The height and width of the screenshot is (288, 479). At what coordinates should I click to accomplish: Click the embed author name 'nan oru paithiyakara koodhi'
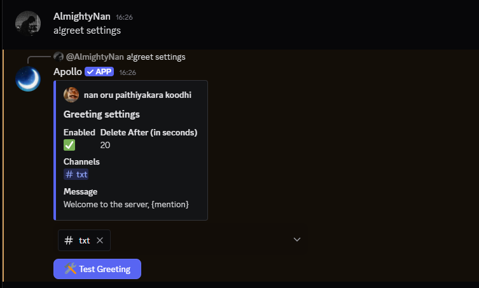137,95
